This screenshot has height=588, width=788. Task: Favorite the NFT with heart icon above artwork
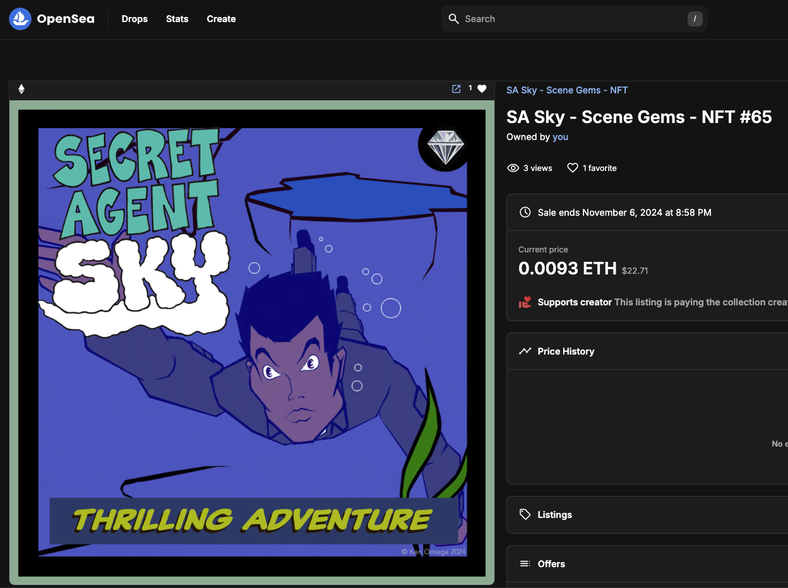(482, 89)
